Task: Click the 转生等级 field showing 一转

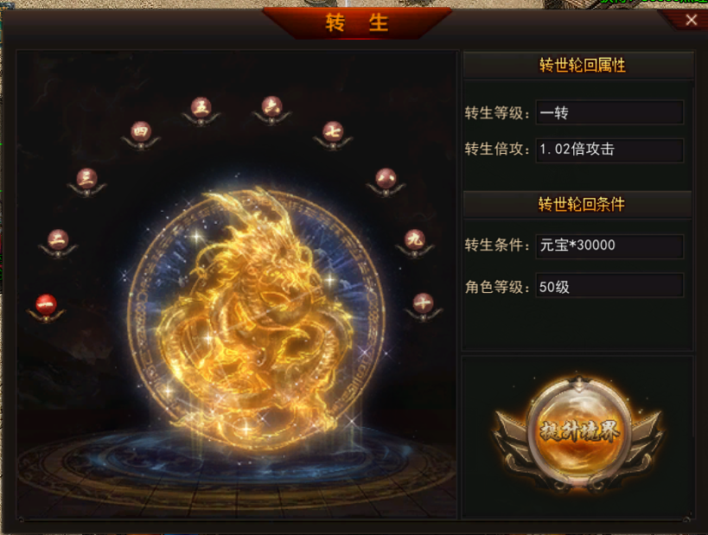Action: pyautogui.click(x=609, y=112)
